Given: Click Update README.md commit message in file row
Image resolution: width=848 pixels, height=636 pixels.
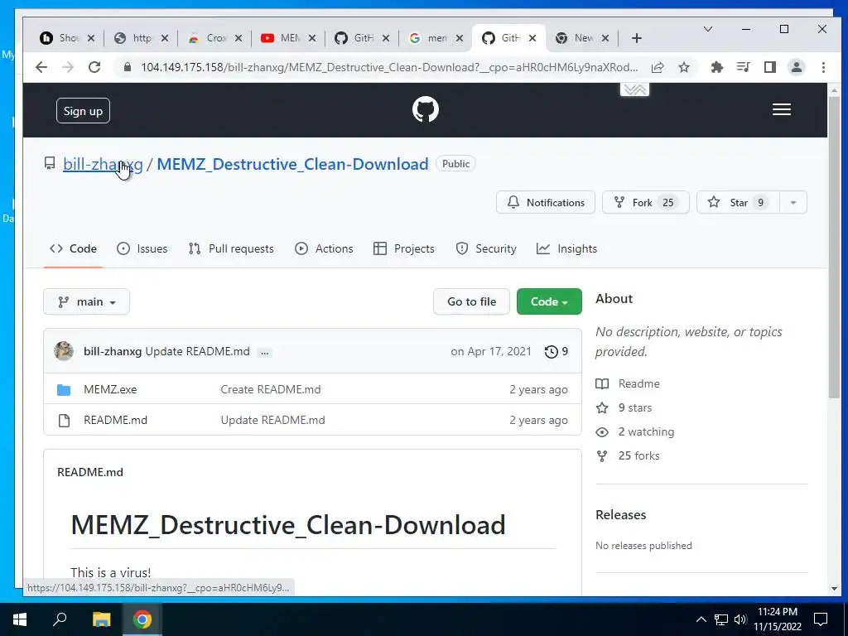Looking at the screenshot, I should (x=272, y=420).
